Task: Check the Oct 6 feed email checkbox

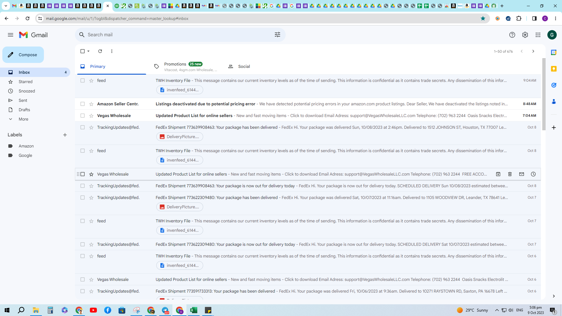Action: [83, 256]
